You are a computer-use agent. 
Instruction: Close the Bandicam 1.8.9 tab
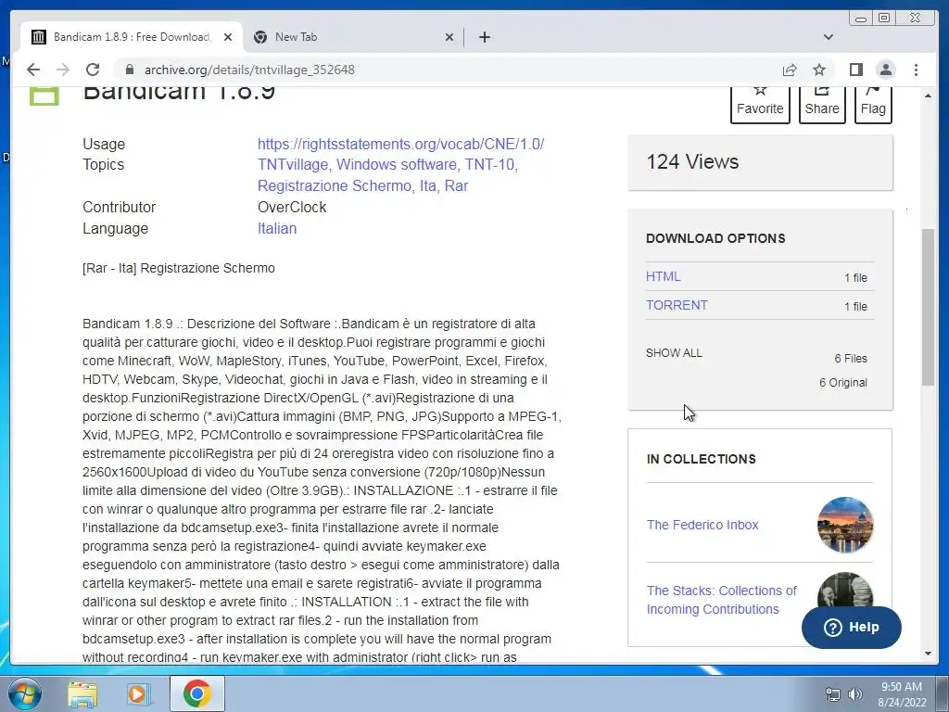click(x=228, y=37)
